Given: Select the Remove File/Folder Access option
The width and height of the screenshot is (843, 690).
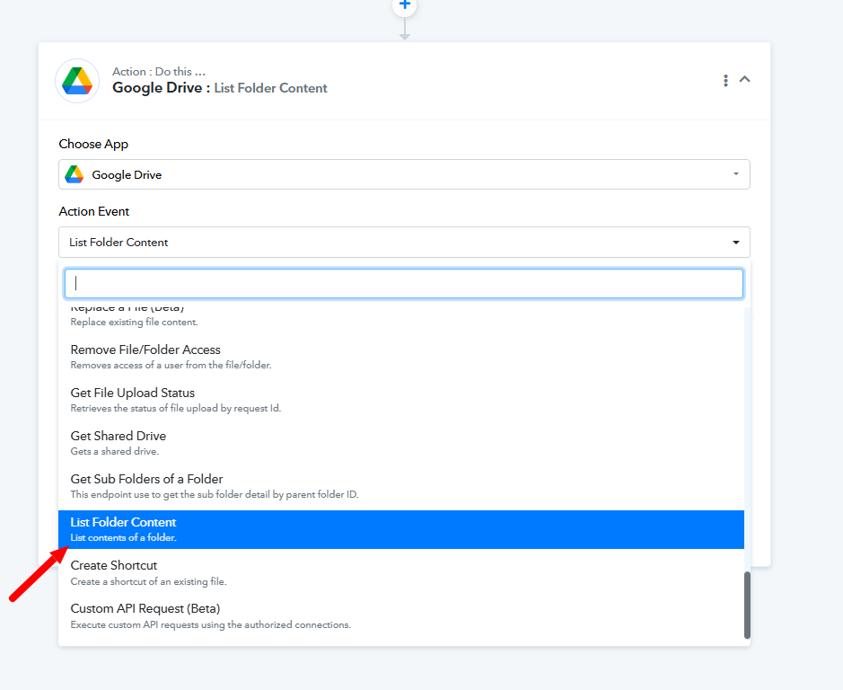Looking at the screenshot, I should (401, 357).
